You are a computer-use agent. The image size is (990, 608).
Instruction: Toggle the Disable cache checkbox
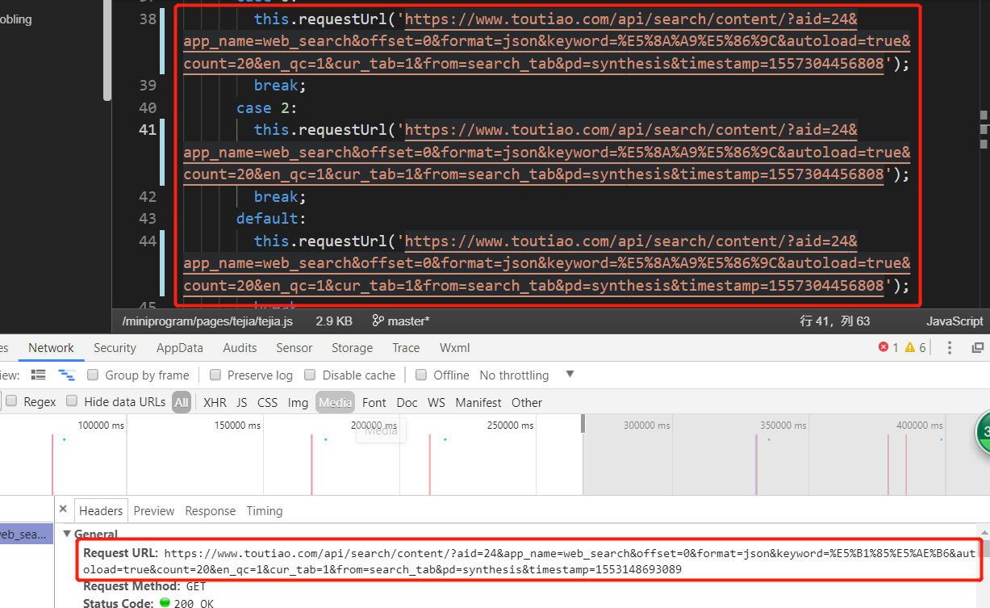pos(310,375)
